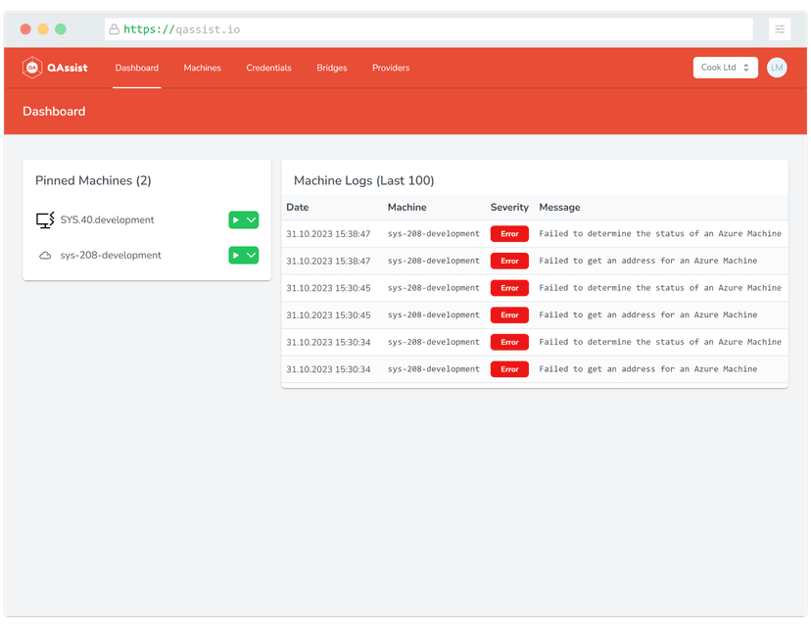This screenshot has width=811, height=627.
Task: Click the QAssist logo icon
Action: 30,68
